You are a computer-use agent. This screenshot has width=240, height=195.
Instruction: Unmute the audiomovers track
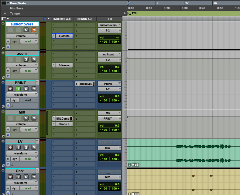(34, 30)
